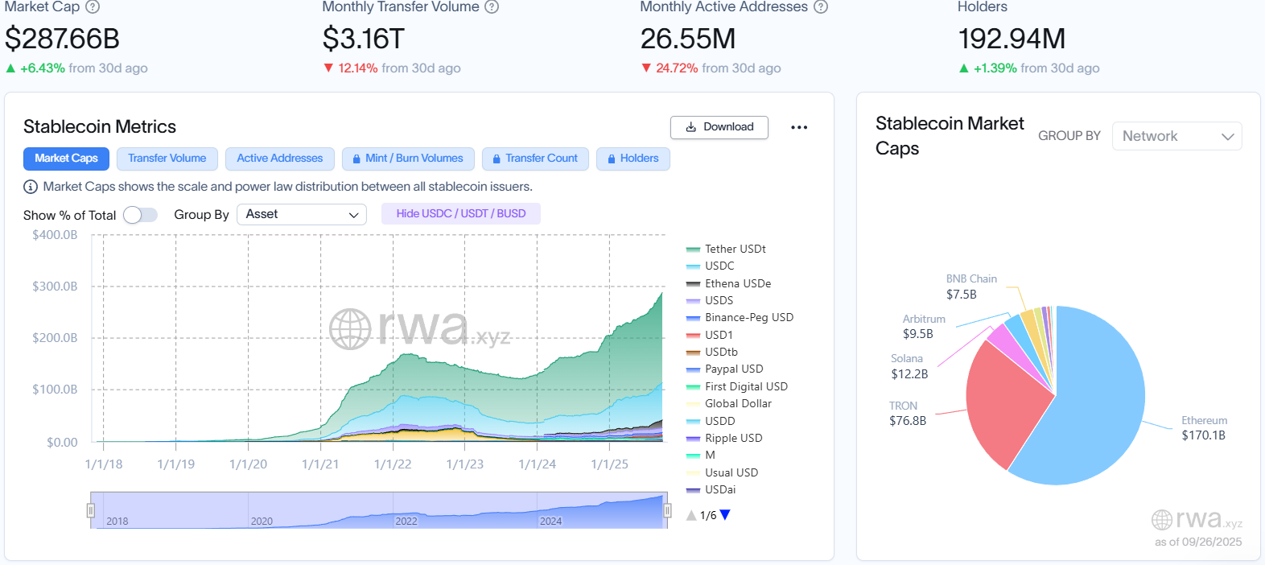Click the Arbitrum $9.5B pie label

924,327
